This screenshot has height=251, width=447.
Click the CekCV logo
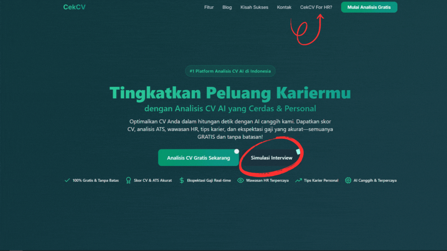(x=74, y=7)
